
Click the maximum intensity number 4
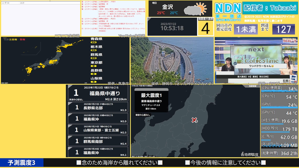pos(205,28)
